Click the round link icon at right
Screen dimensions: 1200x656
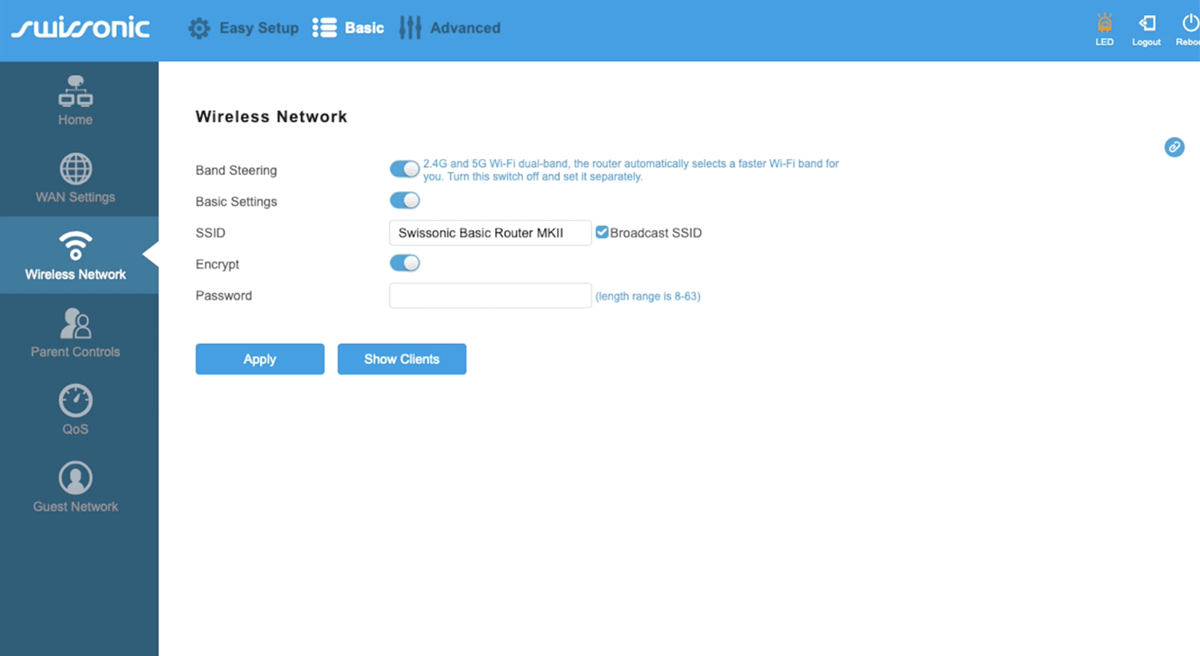(x=1174, y=147)
